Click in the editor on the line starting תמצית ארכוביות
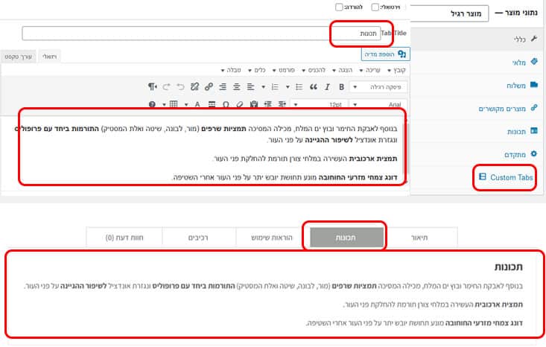546x347 pixels. tap(305, 159)
